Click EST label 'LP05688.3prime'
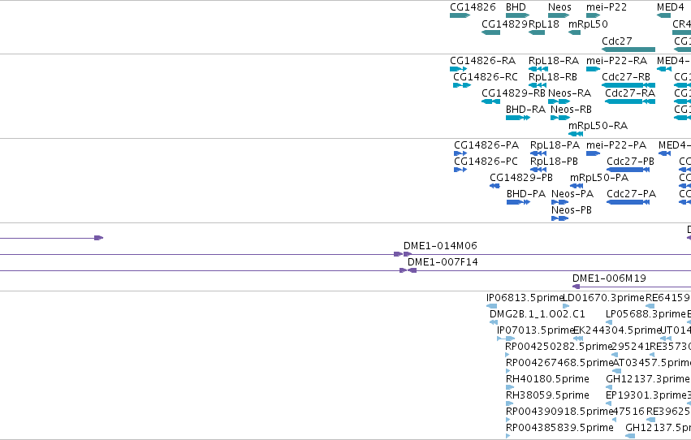Image resolution: width=691 pixels, height=440 pixels. click(646, 314)
